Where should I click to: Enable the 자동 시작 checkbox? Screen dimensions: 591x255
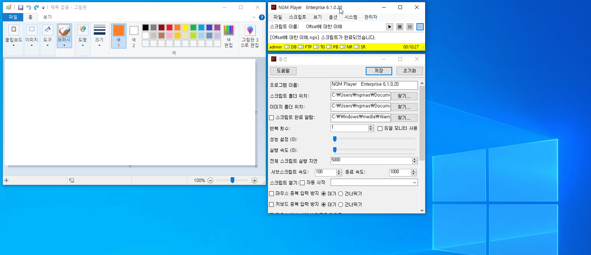pyautogui.click(x=302, y=183)
